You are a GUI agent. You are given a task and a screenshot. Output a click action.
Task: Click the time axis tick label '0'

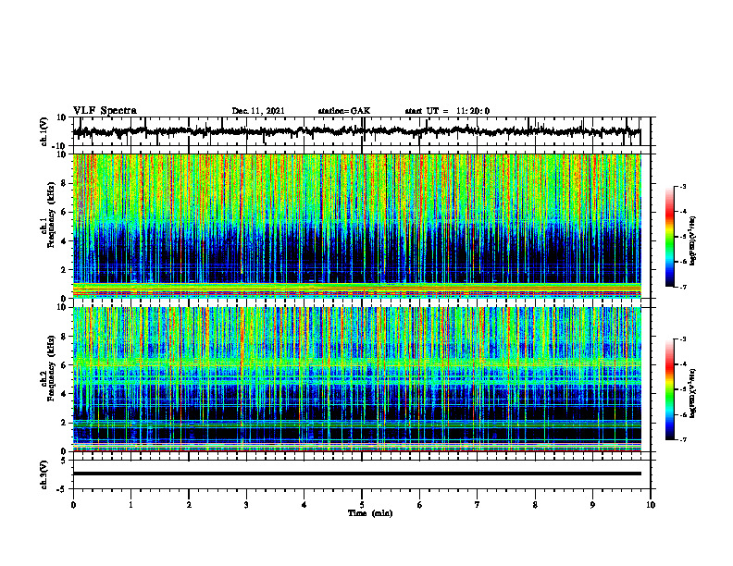point(73,505)
